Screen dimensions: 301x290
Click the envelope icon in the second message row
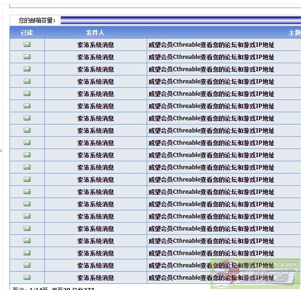click(x=27, y=57)
